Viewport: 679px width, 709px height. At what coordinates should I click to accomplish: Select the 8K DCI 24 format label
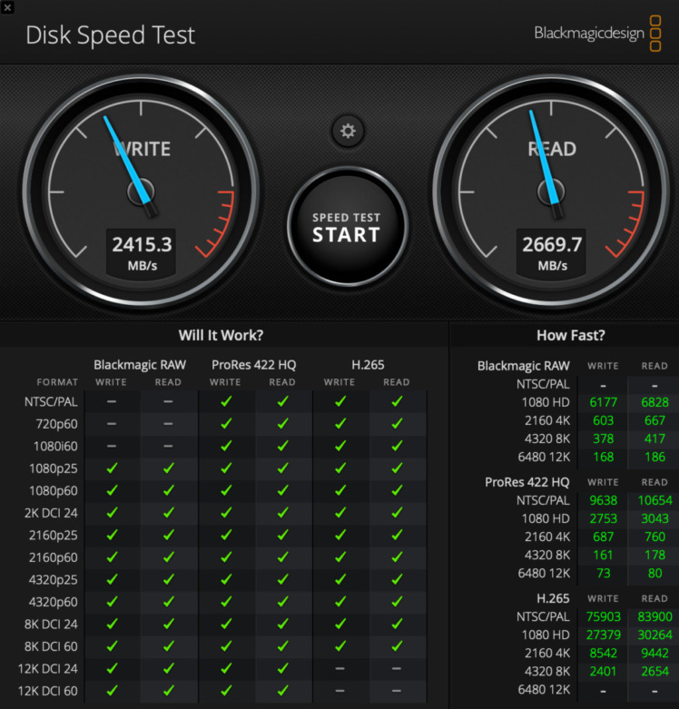click(x=51, y=624)
